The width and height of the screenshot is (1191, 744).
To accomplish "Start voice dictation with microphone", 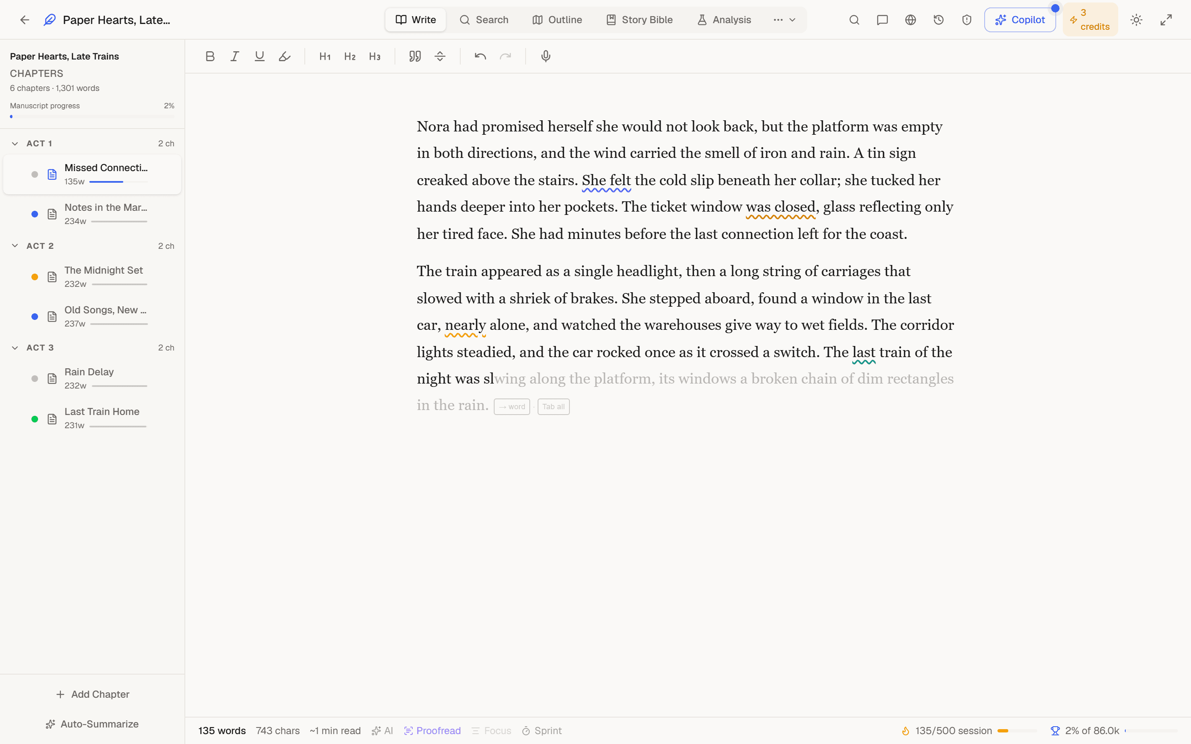I will click(545, 56).
